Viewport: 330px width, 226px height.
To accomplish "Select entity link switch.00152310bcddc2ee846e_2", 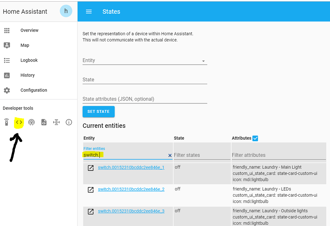I will coord(131,189).
